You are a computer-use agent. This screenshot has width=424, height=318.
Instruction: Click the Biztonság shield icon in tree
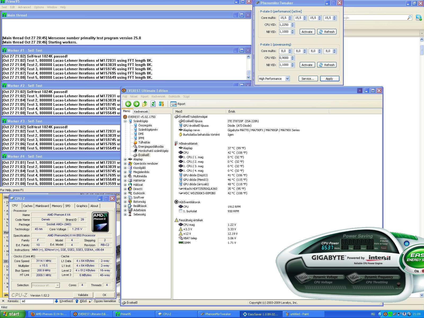(x=130, y=202)
